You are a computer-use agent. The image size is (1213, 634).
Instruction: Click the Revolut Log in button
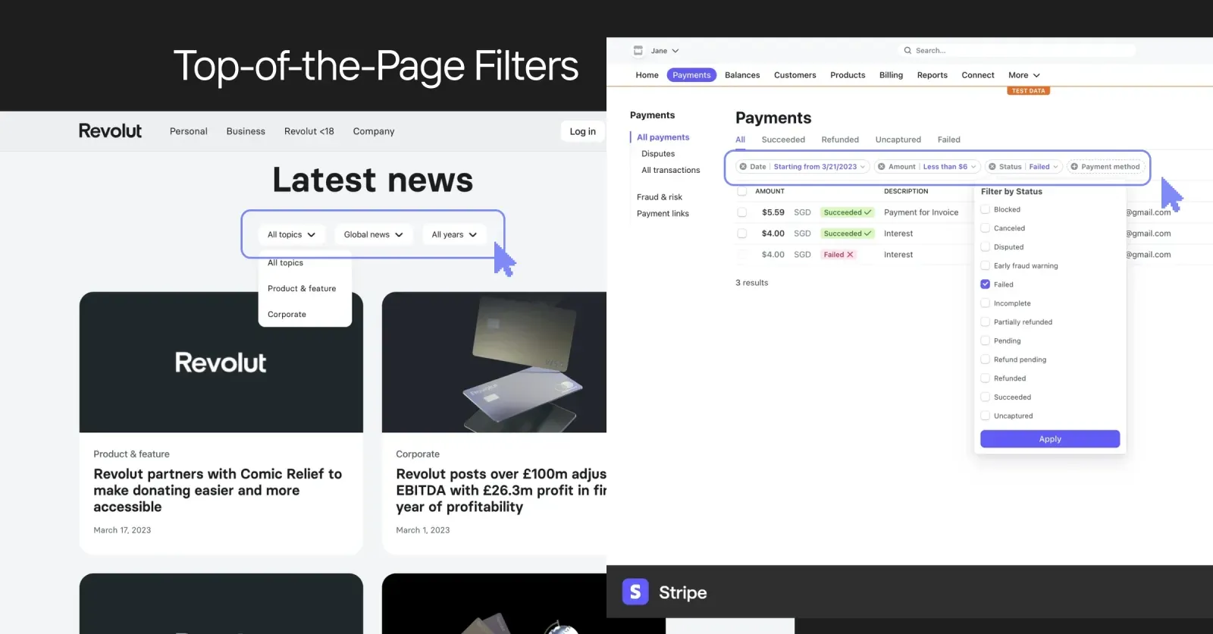583,131
